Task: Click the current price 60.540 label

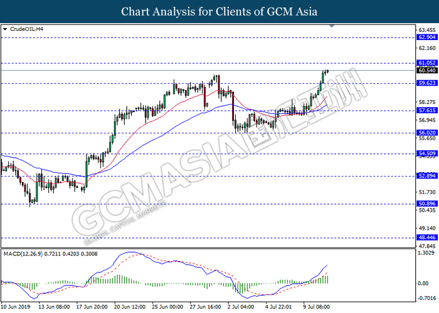Action: point(426,71)
